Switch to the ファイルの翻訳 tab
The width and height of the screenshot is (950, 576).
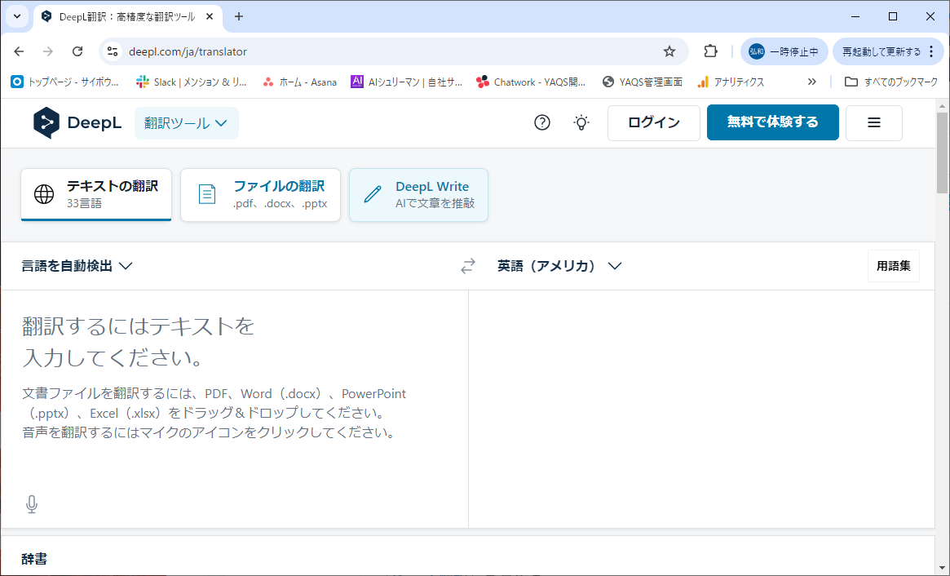(260, 195)
